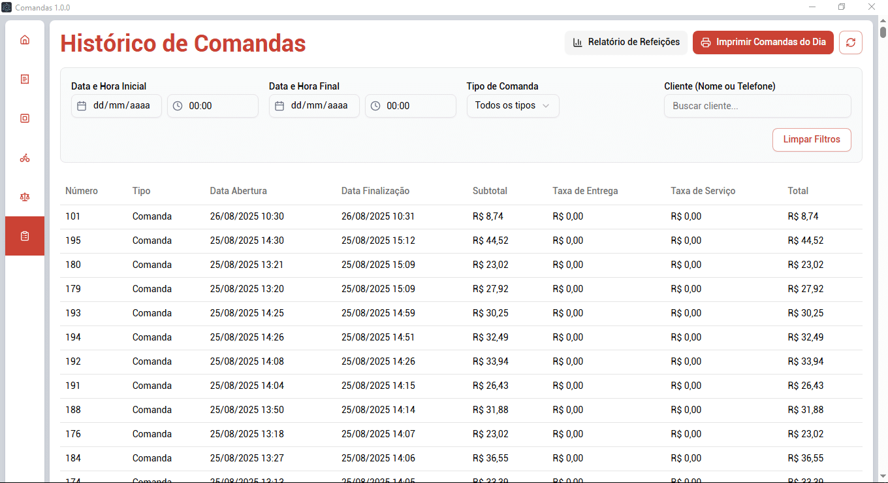Viewport: 888px width, 483px height.
Task: Click the Total column header
Action: pos(798,191)
